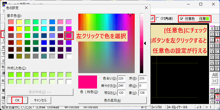220x110 pixels.
Task: Select layer A button in layer bar
Action: point(217,40)
